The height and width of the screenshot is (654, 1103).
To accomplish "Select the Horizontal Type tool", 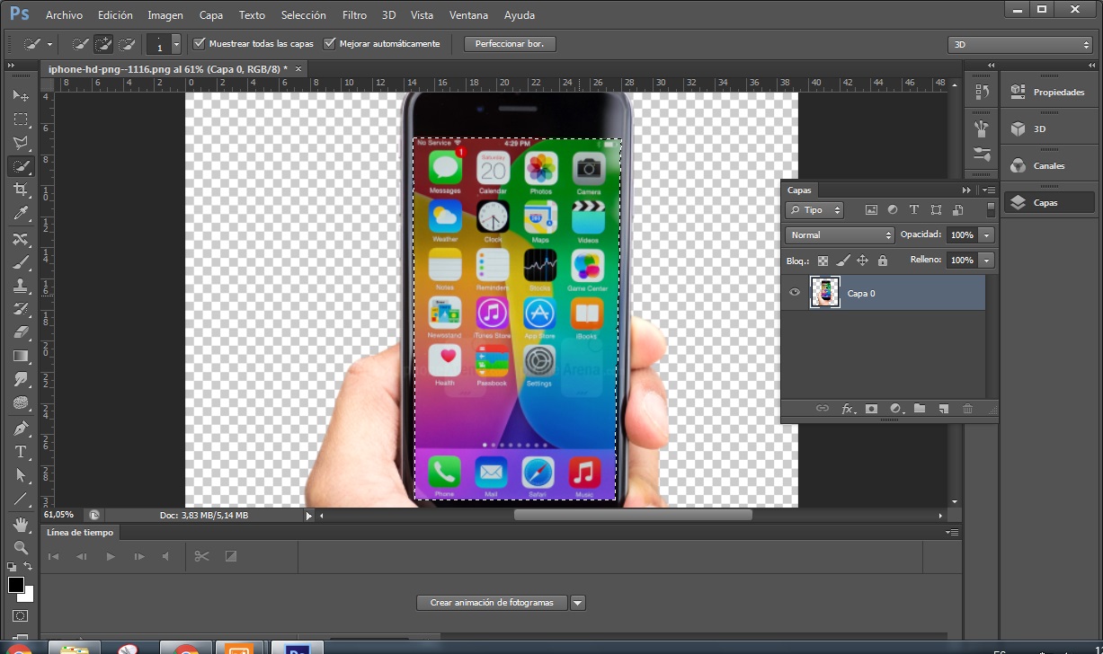I will click(x=21, y=452).
